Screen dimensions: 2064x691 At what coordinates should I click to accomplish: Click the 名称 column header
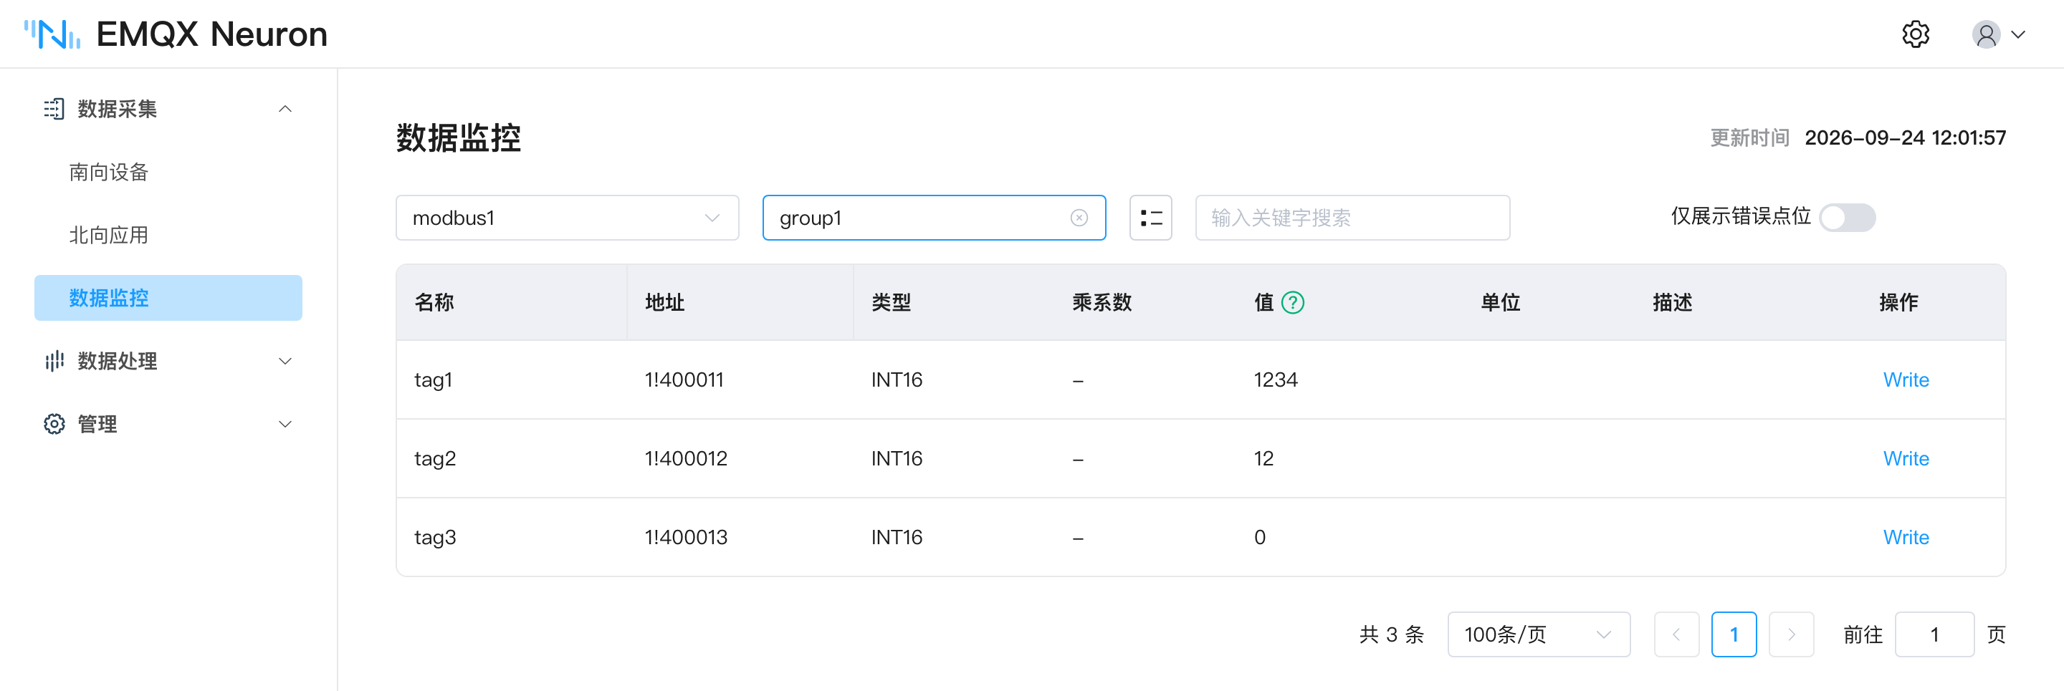[434, 303]
